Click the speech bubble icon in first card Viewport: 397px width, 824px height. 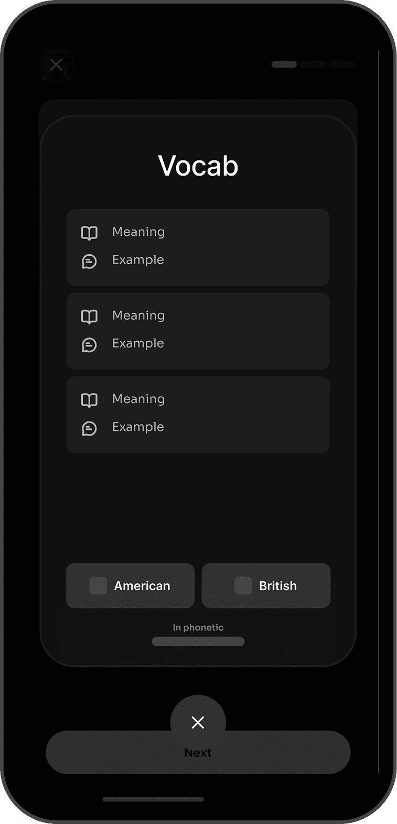89,261
